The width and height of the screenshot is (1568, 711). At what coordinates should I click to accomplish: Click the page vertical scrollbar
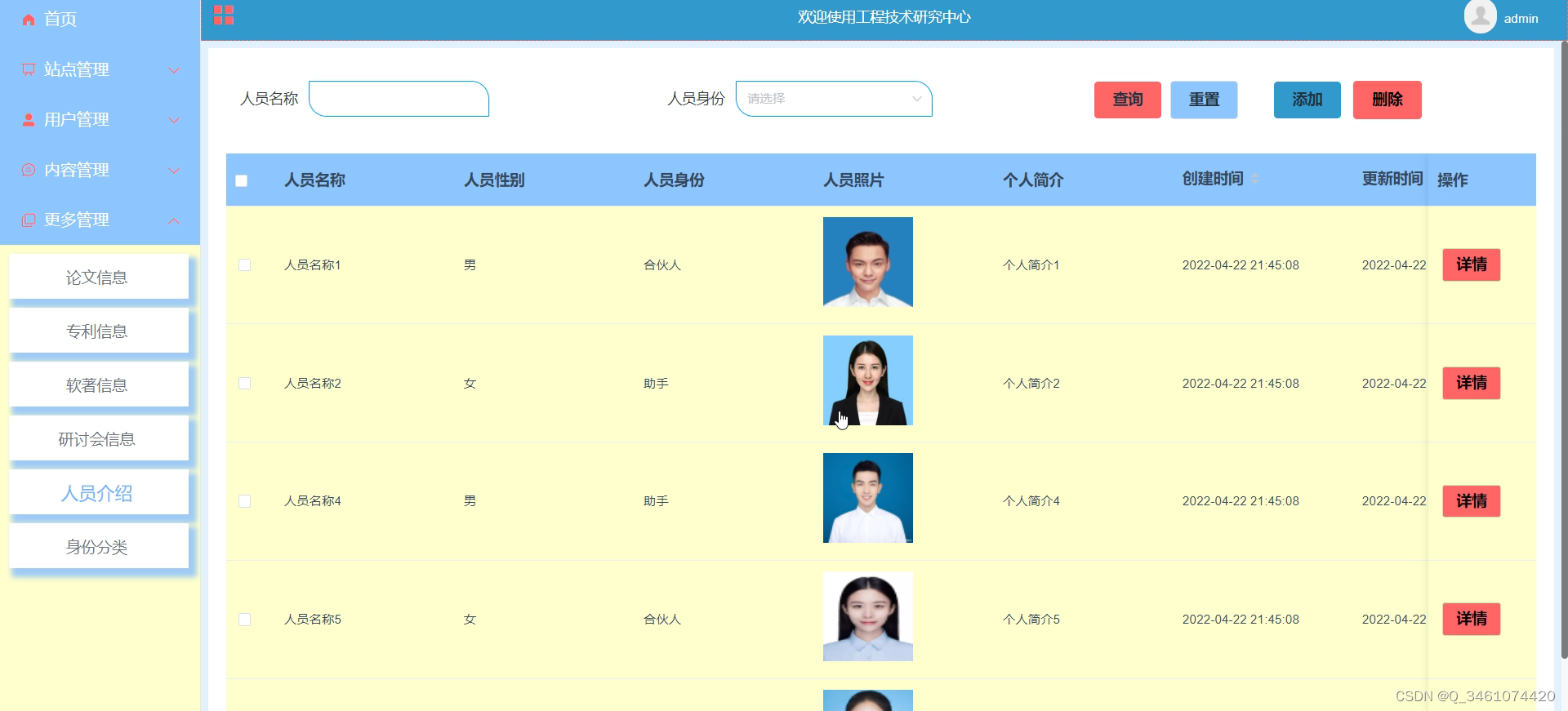click(1564, 351)
